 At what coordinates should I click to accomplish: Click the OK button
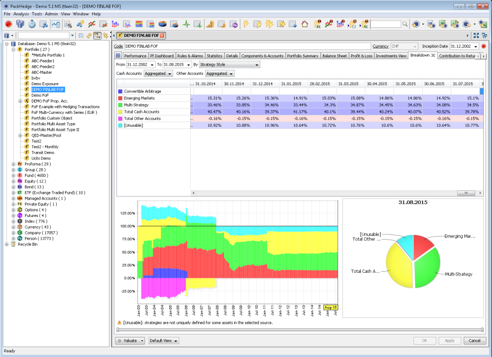pyautogui.click(x=424, y=341)
